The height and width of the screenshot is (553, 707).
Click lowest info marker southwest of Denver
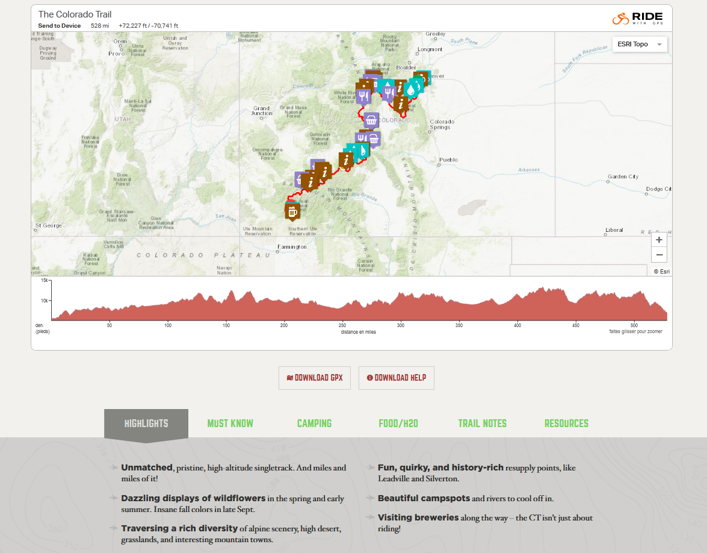coord(401,104)
